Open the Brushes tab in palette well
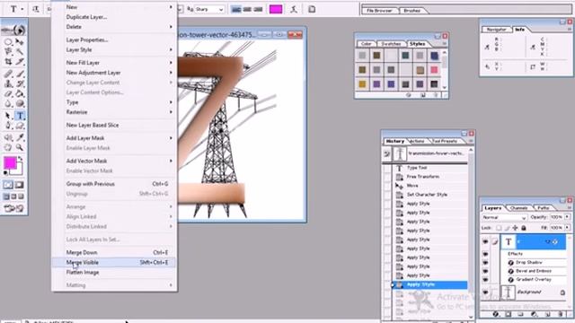The height and width of the screenshot is (323, 575). [411, 11]
